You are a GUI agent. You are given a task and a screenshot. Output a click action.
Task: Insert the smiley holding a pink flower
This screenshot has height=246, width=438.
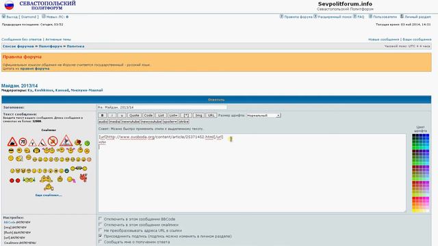71,180
